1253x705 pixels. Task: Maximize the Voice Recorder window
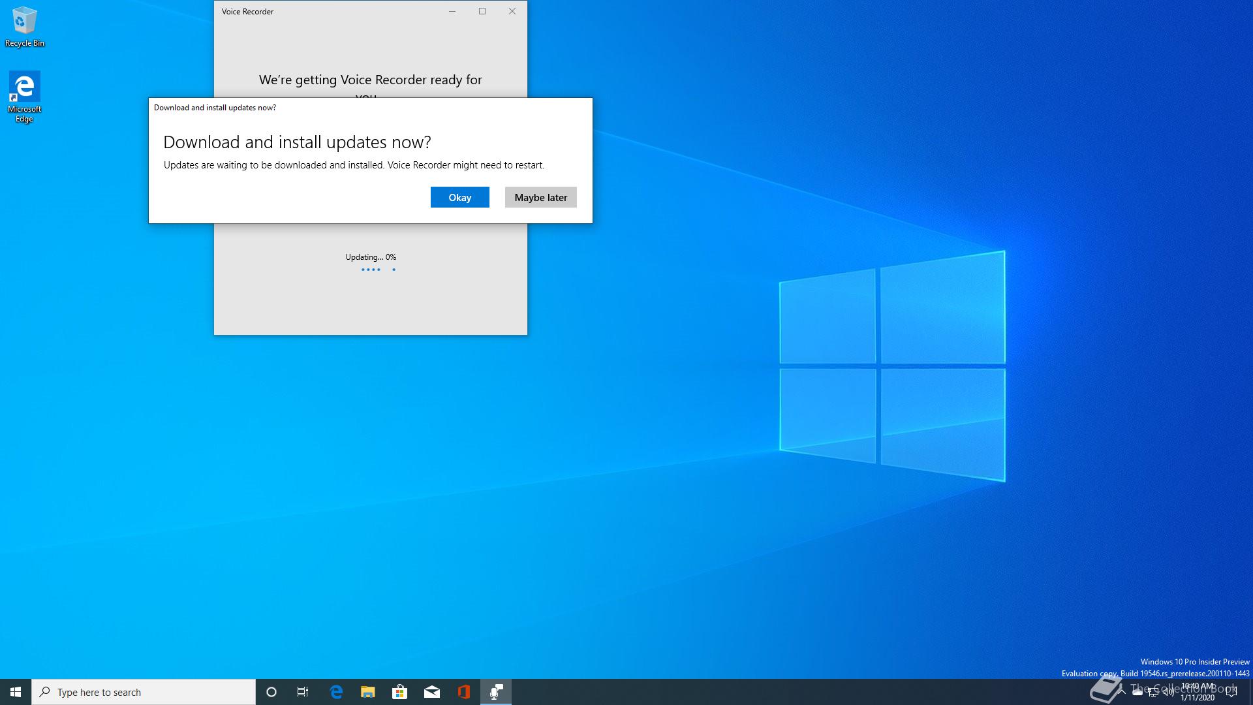click(482, 11)
